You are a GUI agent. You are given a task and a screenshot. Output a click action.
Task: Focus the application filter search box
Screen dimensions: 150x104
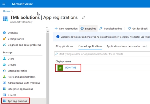click(102, 54)
